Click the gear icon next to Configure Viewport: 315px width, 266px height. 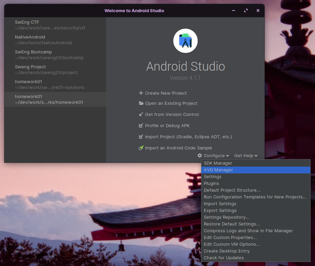click(x=200, y=155)
